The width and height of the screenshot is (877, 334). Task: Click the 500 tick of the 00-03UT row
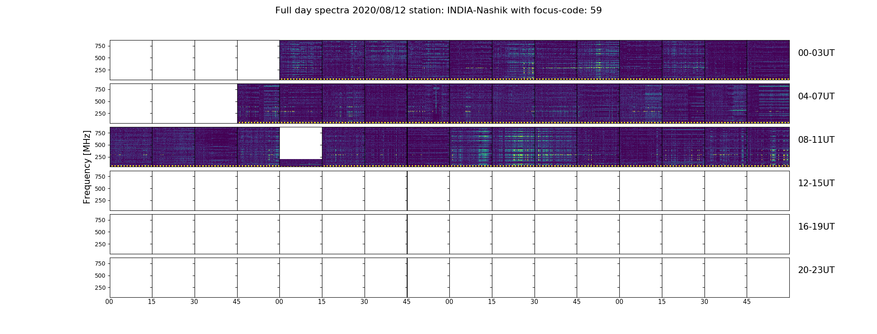click(100, 58)
